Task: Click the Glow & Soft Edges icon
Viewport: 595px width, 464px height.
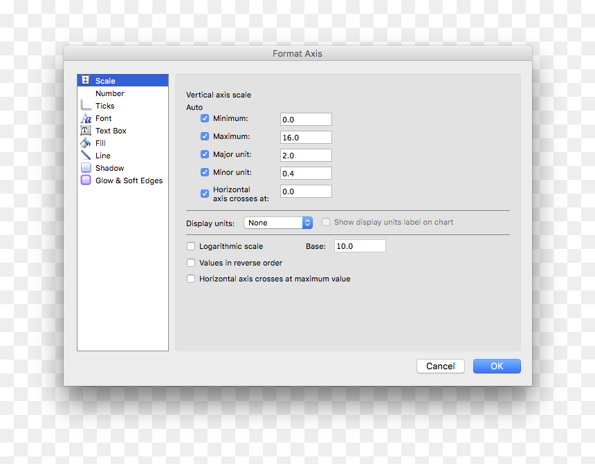Action: point(86,180)
